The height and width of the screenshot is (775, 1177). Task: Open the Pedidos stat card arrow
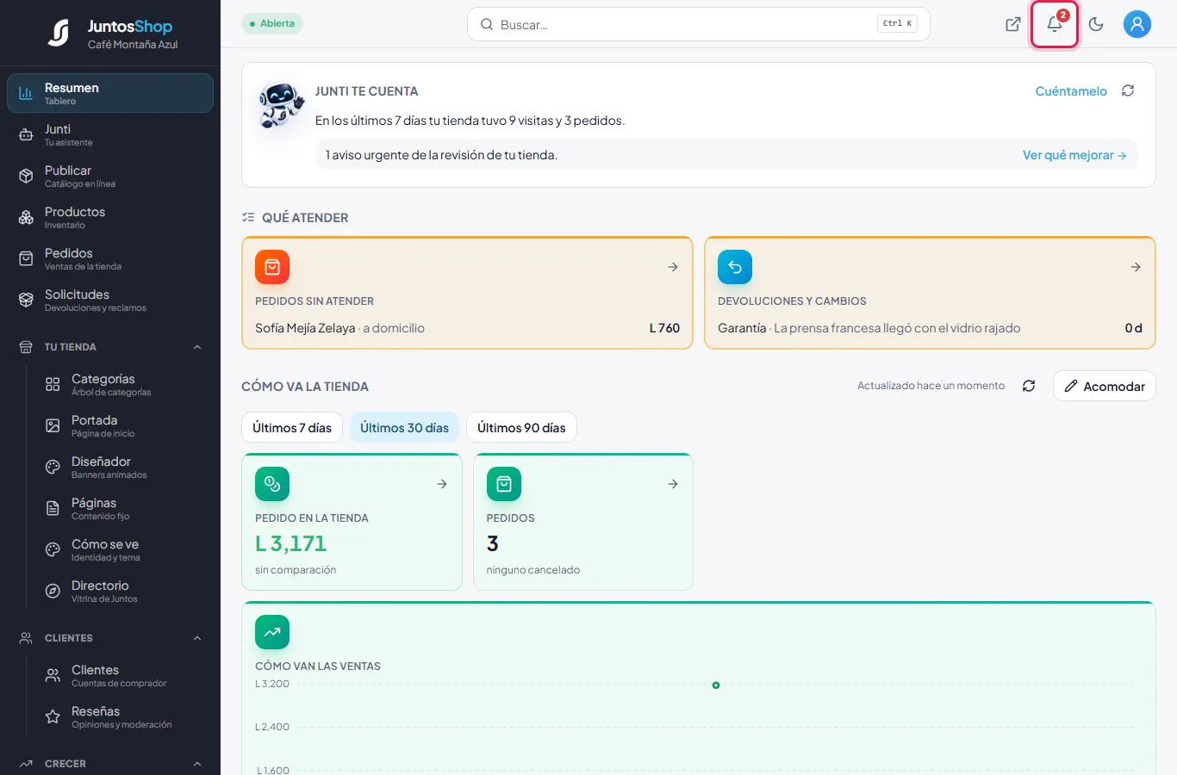pyautogui.click(x=673, y=484)
